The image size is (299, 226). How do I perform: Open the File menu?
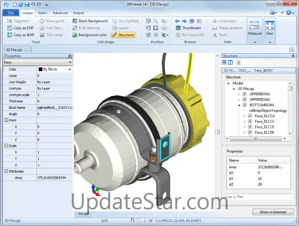coord(11,13)
